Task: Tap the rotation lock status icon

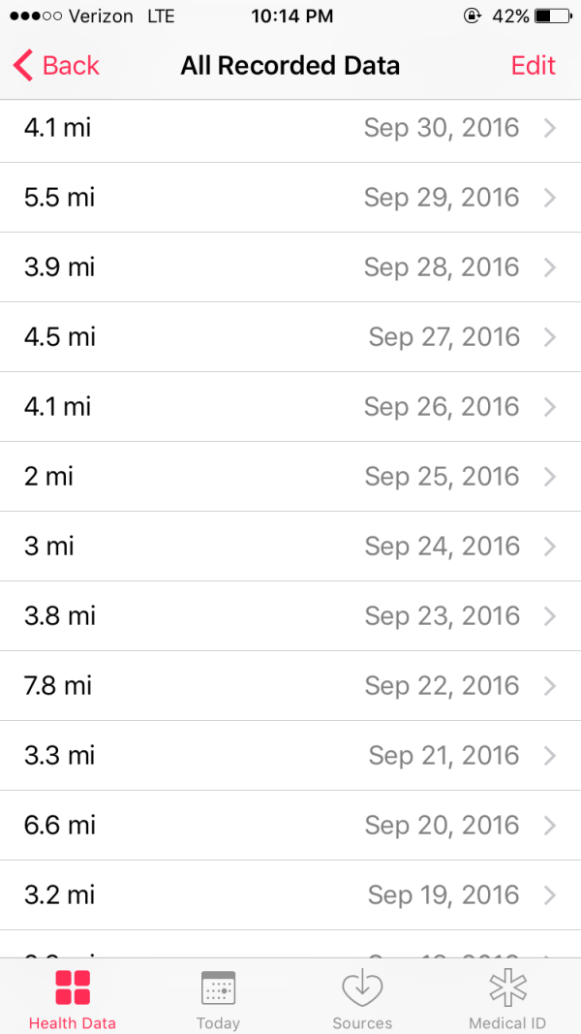Action: 473,16
